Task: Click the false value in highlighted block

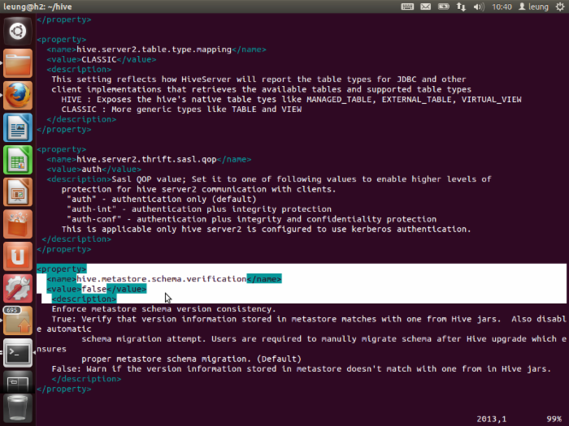Action: (94, 289)
